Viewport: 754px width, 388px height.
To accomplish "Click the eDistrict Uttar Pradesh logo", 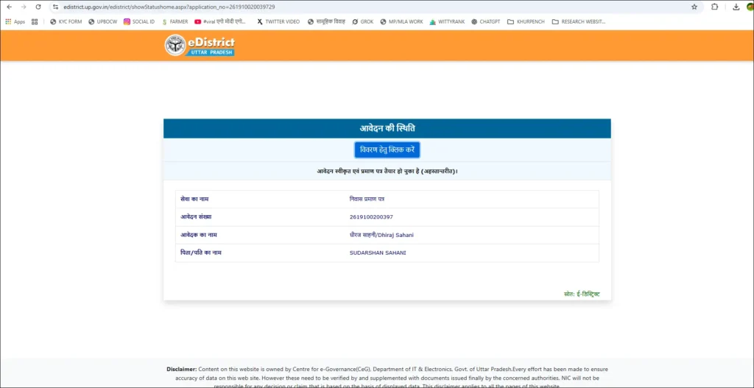I will pos(200,46).
